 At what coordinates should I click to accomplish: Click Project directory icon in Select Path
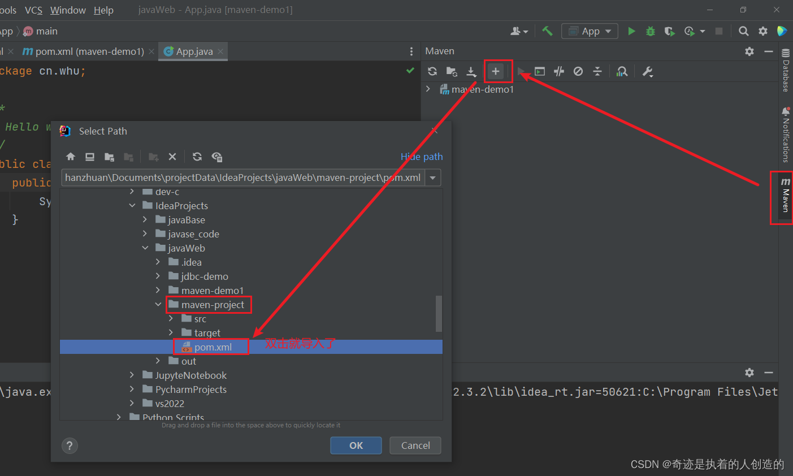(x=110, y=157)
